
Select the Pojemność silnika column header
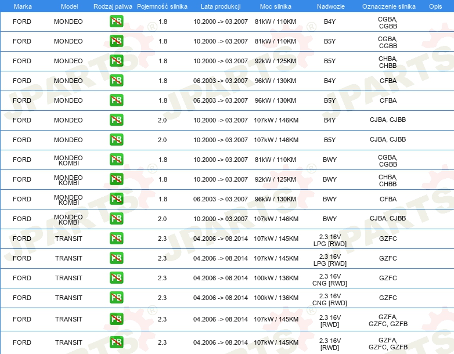point(162,6)
